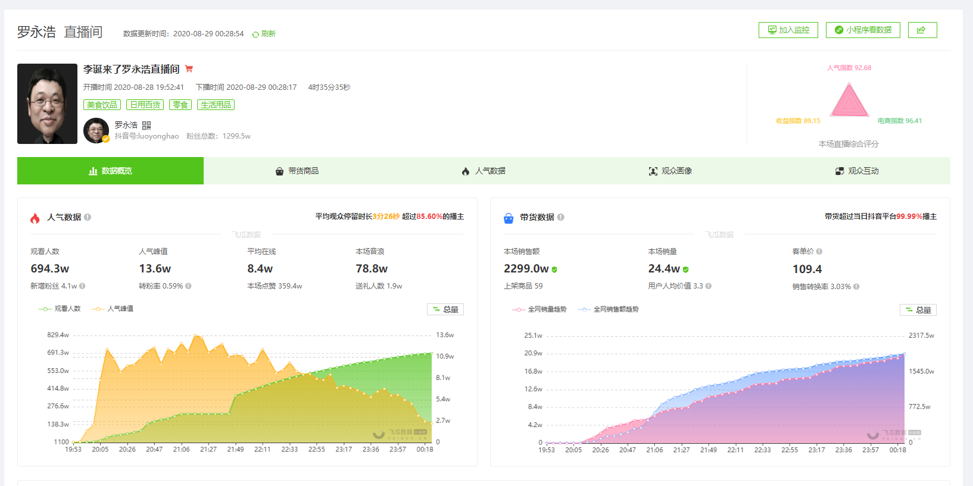Click the 收益指数 89.15 label
The width and height of the screenshot is (973, 486).
(x=798, y=121)
